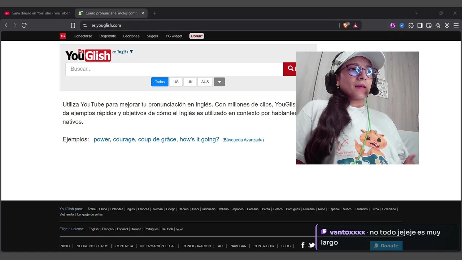462x260 pixels.
Task: Click the Donar! button in the top bar
Action: coord(197,36)
